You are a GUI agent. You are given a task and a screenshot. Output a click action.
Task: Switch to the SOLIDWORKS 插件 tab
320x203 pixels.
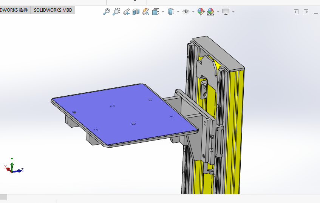[15, 10]
